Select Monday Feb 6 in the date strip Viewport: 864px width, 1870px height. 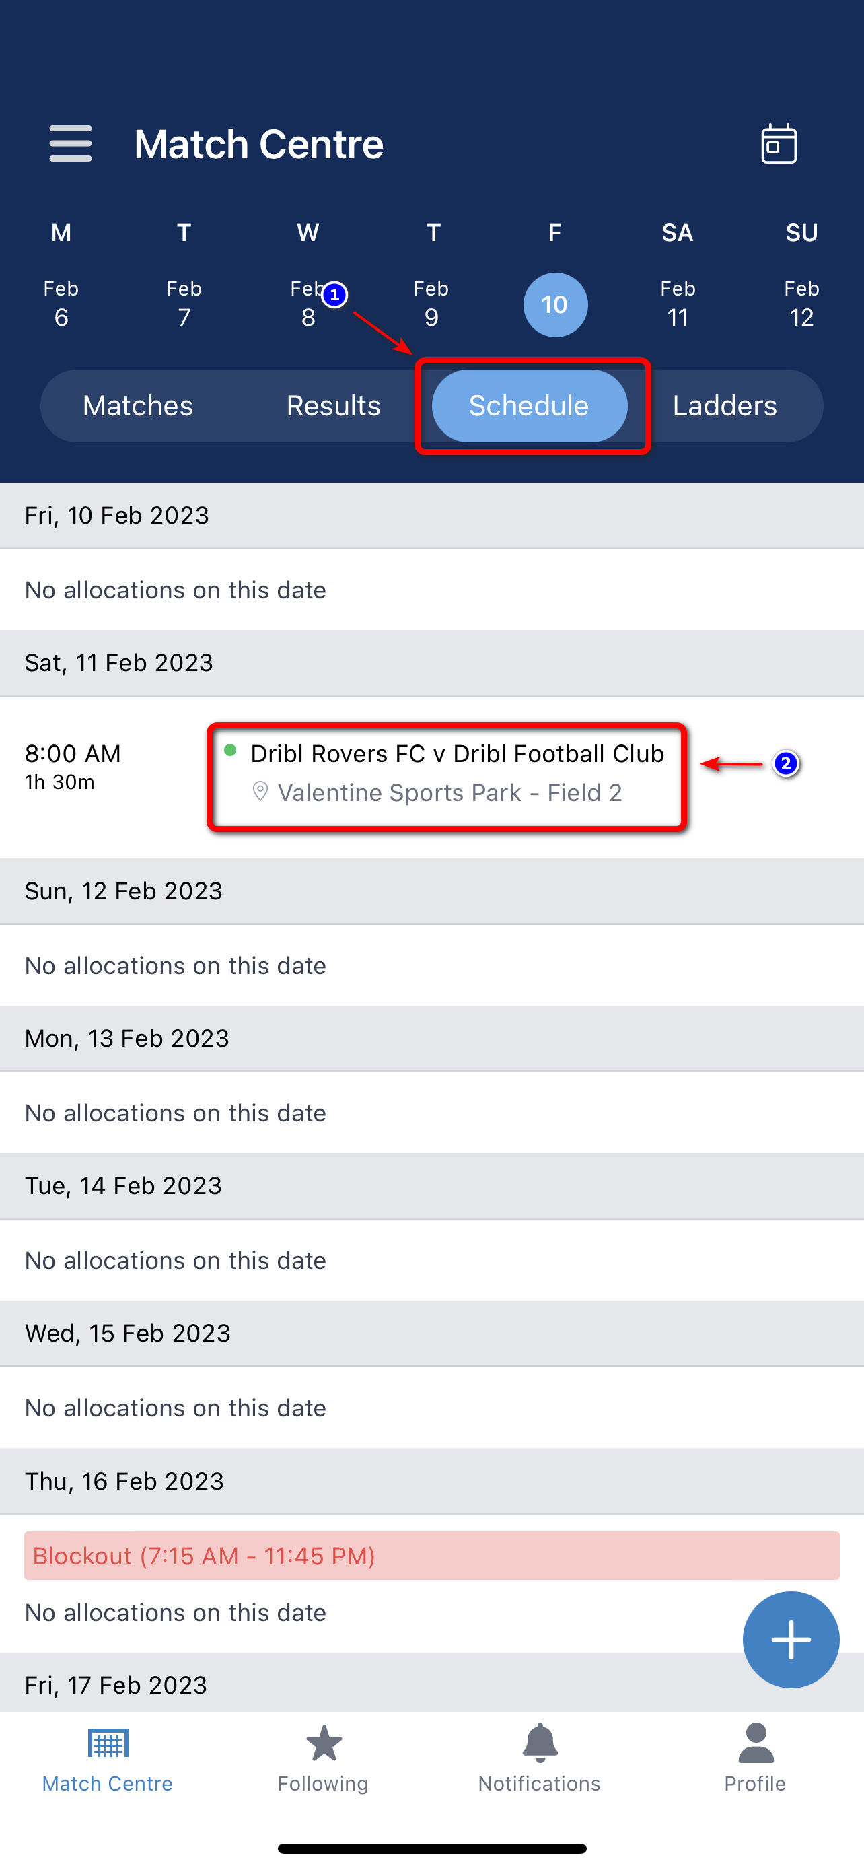(60, 303)
